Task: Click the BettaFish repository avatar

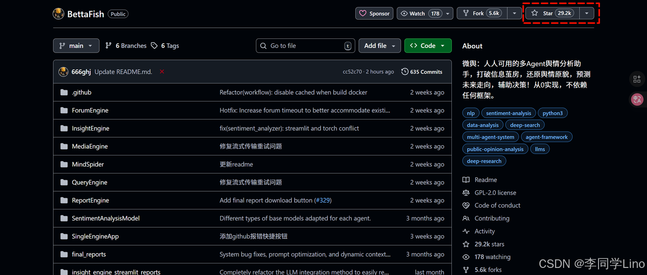Action: (59, 14)
